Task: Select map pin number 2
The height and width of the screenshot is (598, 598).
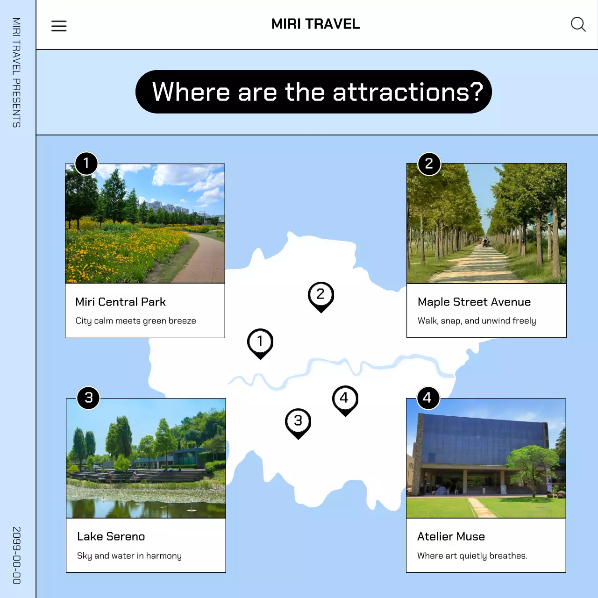Action: (321, 294)
